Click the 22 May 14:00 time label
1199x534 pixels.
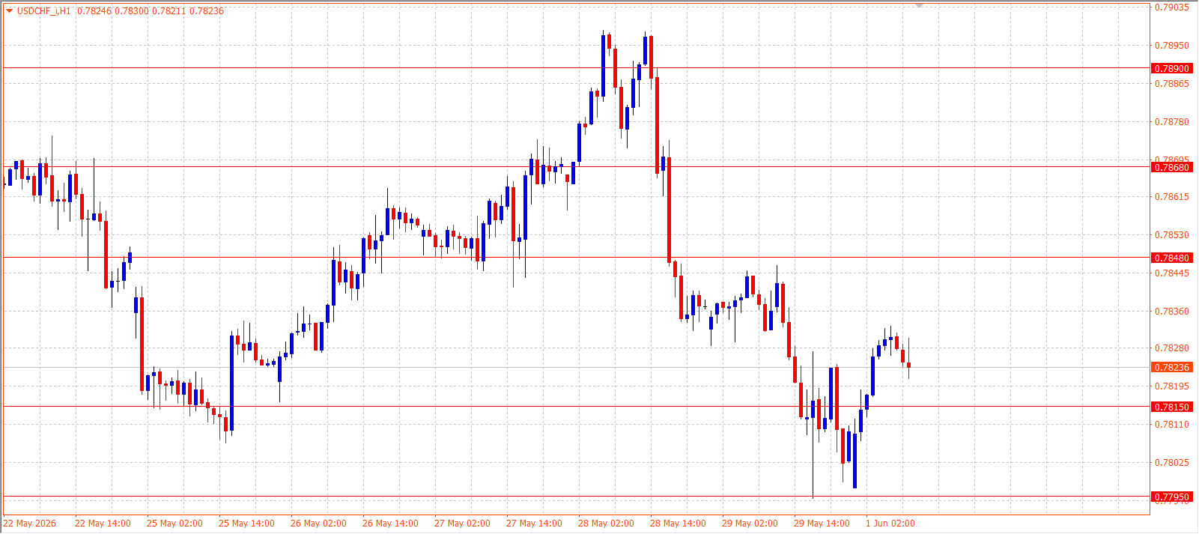tap(103, 524)
